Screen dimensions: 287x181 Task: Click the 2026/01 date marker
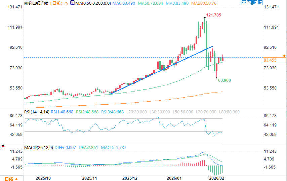pos(174,178)
